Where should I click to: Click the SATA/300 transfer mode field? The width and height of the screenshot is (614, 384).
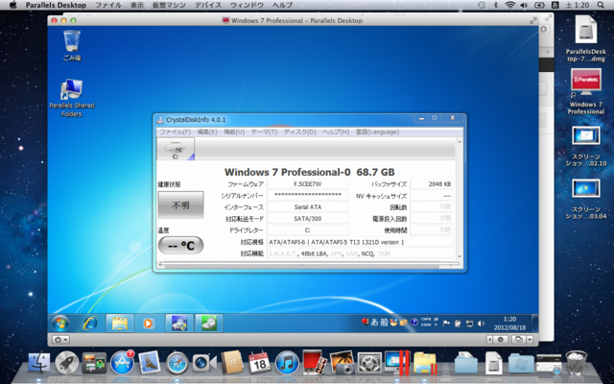(x=308, y=219)
